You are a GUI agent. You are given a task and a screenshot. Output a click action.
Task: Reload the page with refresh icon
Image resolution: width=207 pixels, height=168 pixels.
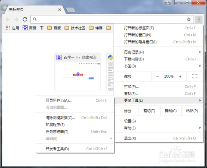tap(25, 19)
